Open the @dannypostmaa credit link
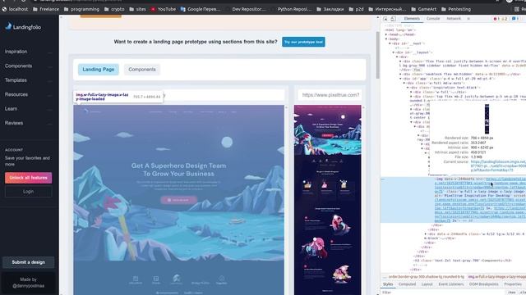This screenshot has height=295, width=526. click(x=28, y=286)
